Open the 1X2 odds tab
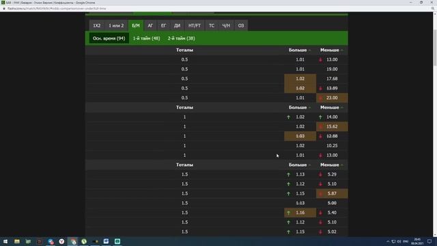The width and height of the screenshot is (437, 246). [x=97, y=26]
